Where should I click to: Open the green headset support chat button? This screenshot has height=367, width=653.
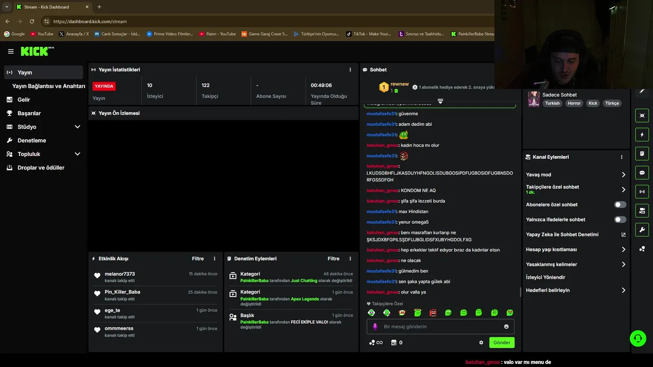tap(637, 338)
